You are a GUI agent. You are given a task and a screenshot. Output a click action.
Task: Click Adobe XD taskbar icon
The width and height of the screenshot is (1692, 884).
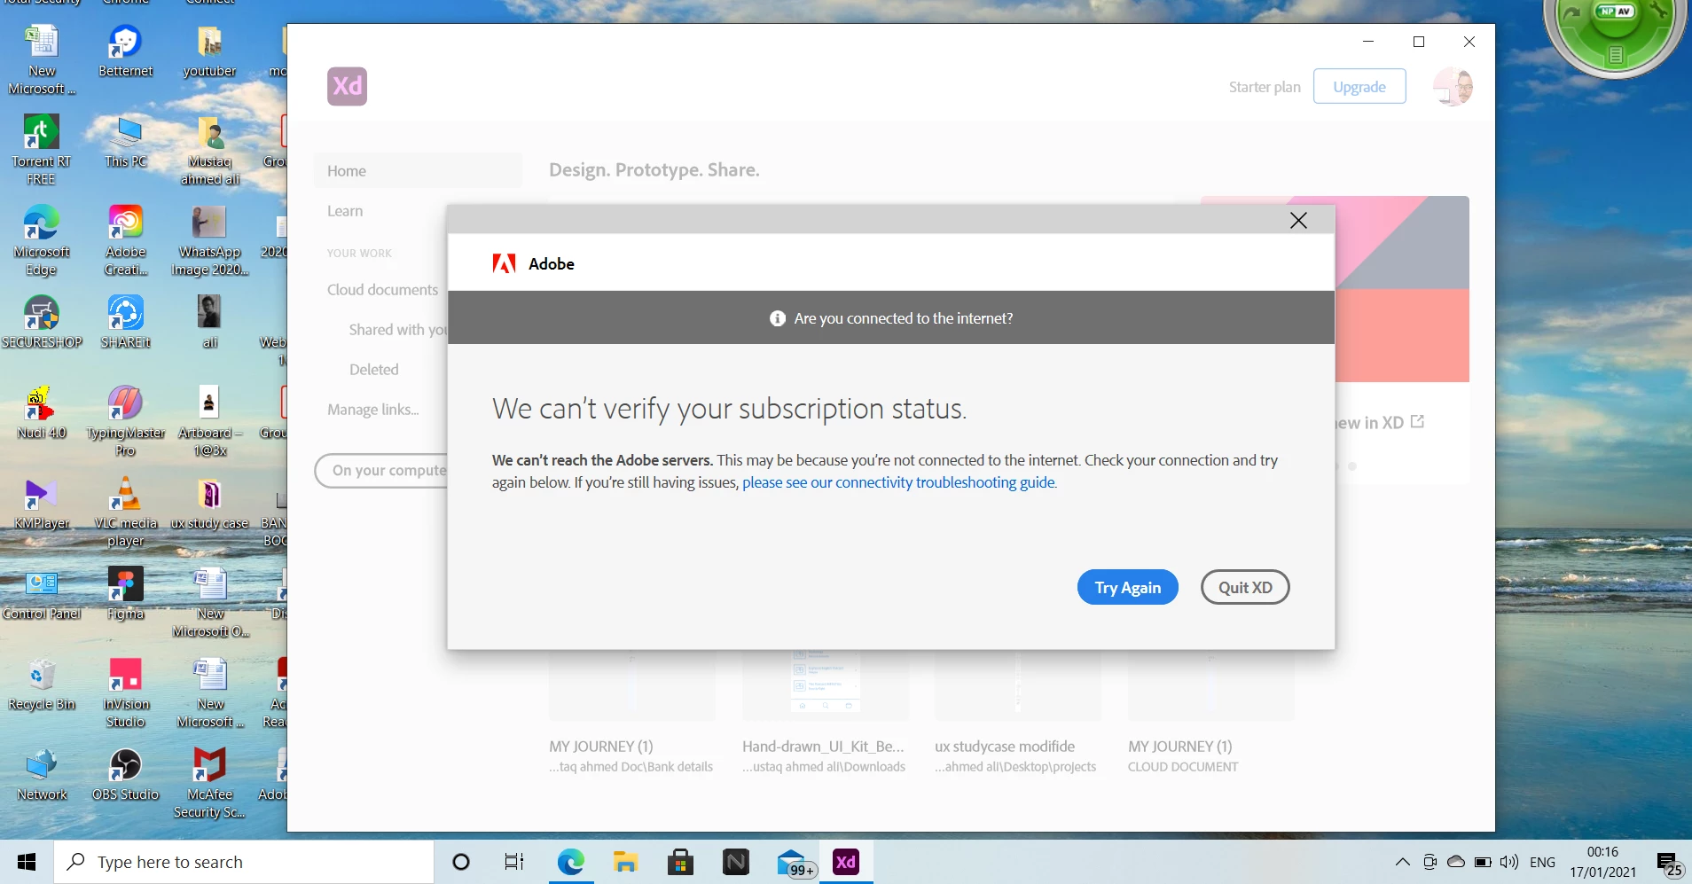click(846, 862)
